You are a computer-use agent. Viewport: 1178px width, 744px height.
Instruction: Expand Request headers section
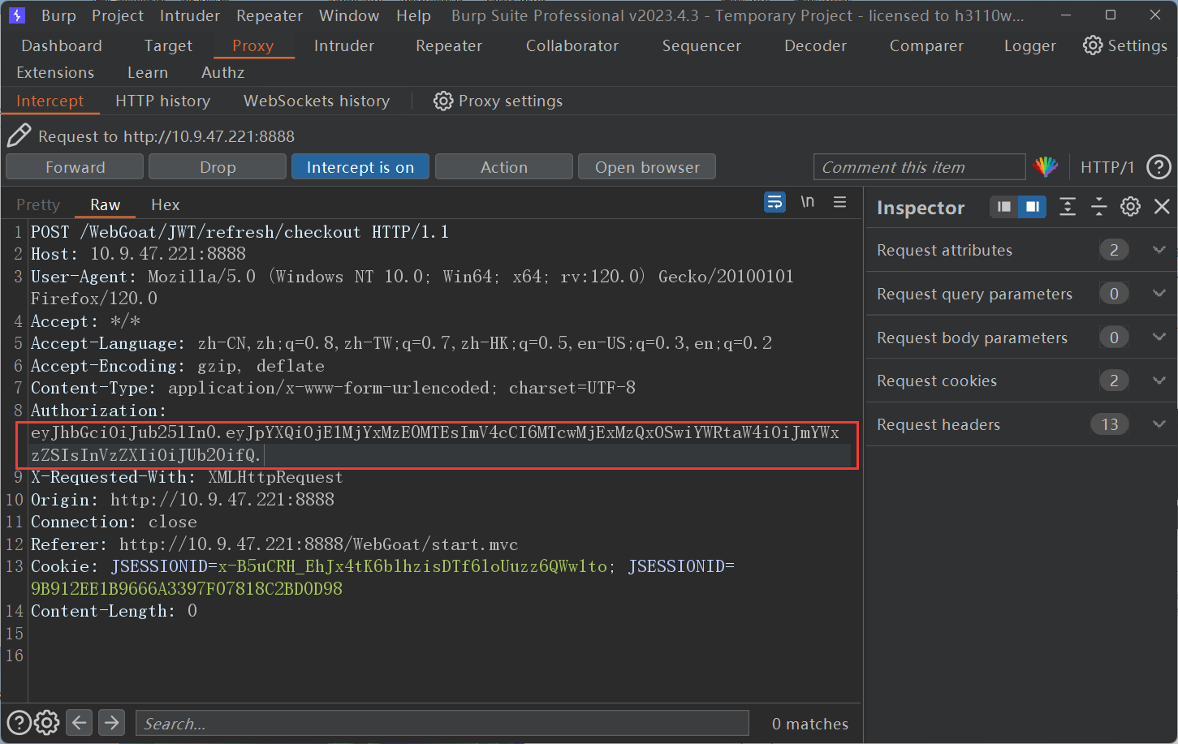(1021, 424)
